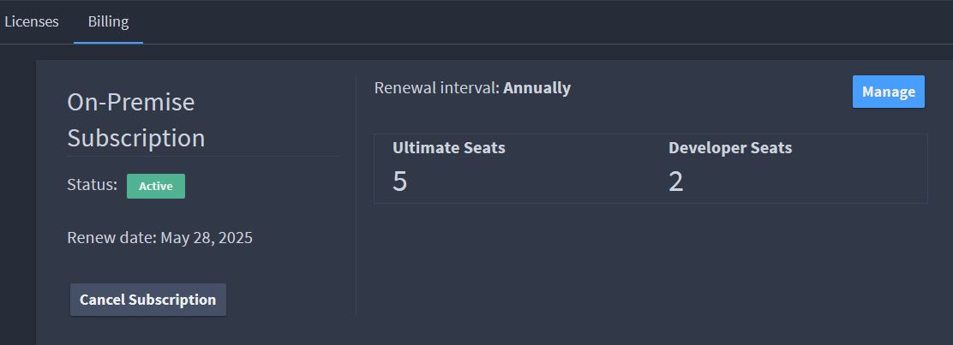
Task: Click the word On-Premise in the heading
Action: [x=130, y=102]
